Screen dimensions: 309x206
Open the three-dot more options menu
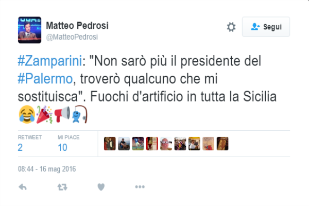coord(140,187)
